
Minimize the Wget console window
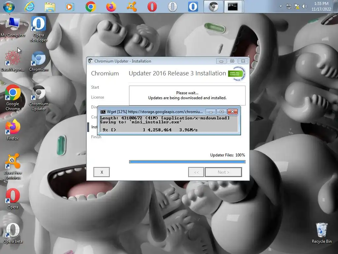(x=211, y=112)
